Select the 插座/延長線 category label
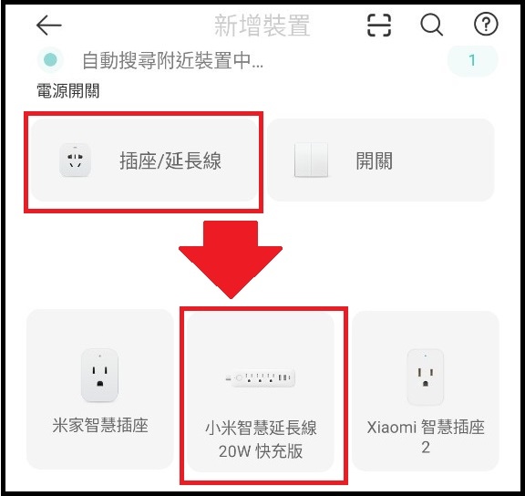 [170, 160]
